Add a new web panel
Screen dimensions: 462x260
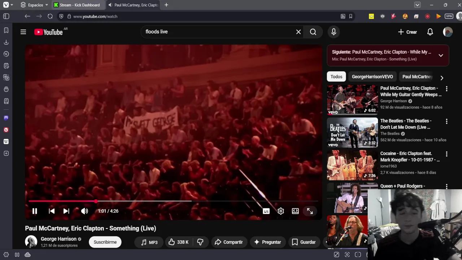click(6, 153)
